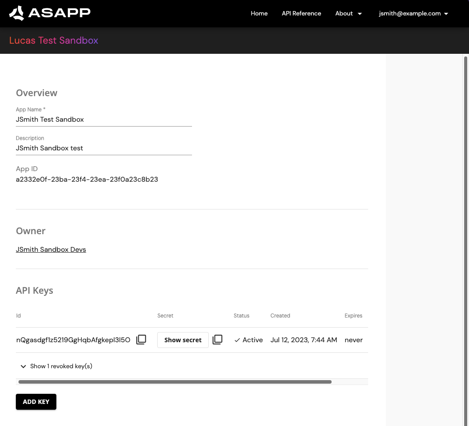Edit the App Name field
The width and height of the screenshot is (469, 426).
pyautogui.click(x=104, y=120)
